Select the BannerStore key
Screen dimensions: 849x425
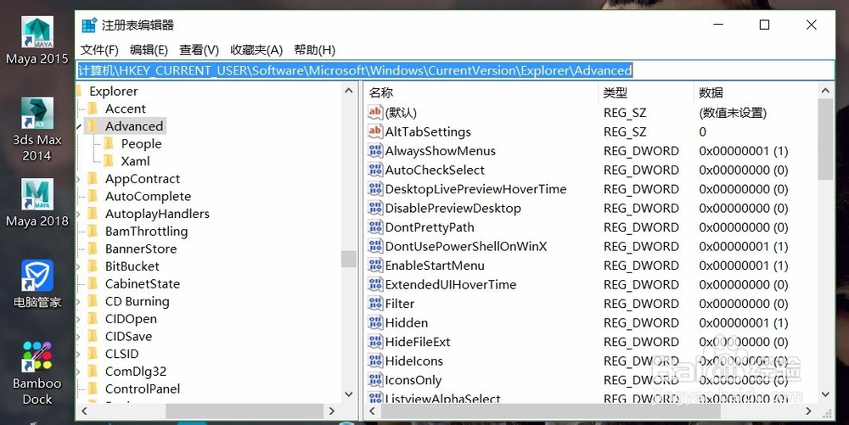[x=141, y=249]
